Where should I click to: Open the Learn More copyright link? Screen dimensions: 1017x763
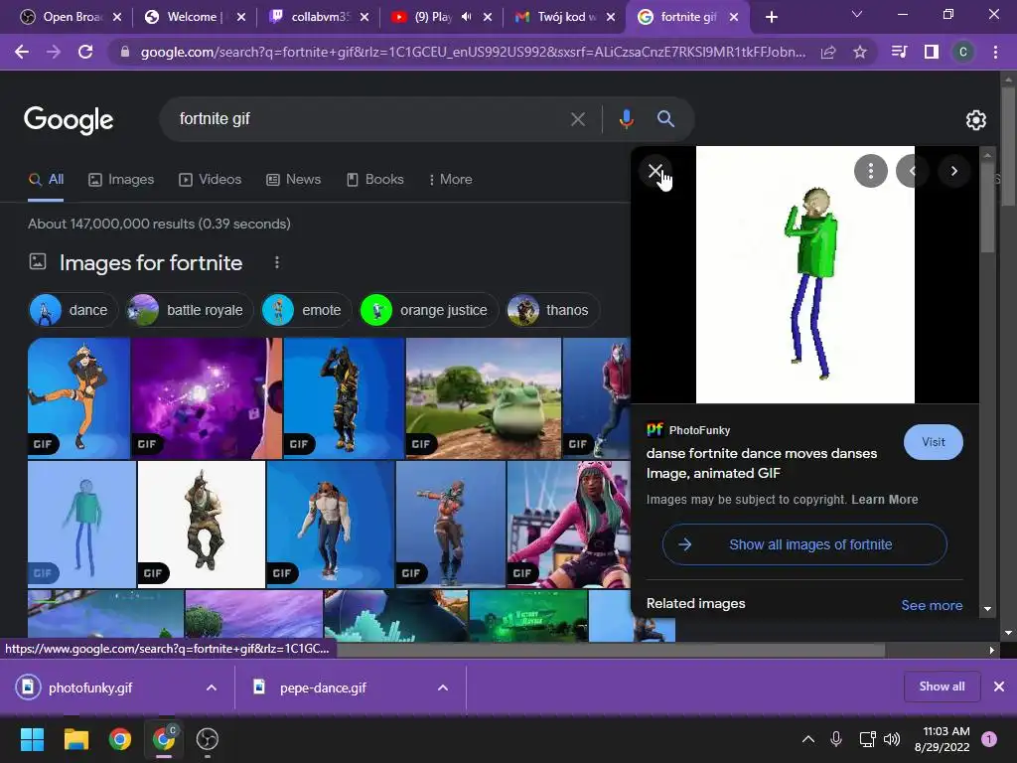tap(884, 500)
